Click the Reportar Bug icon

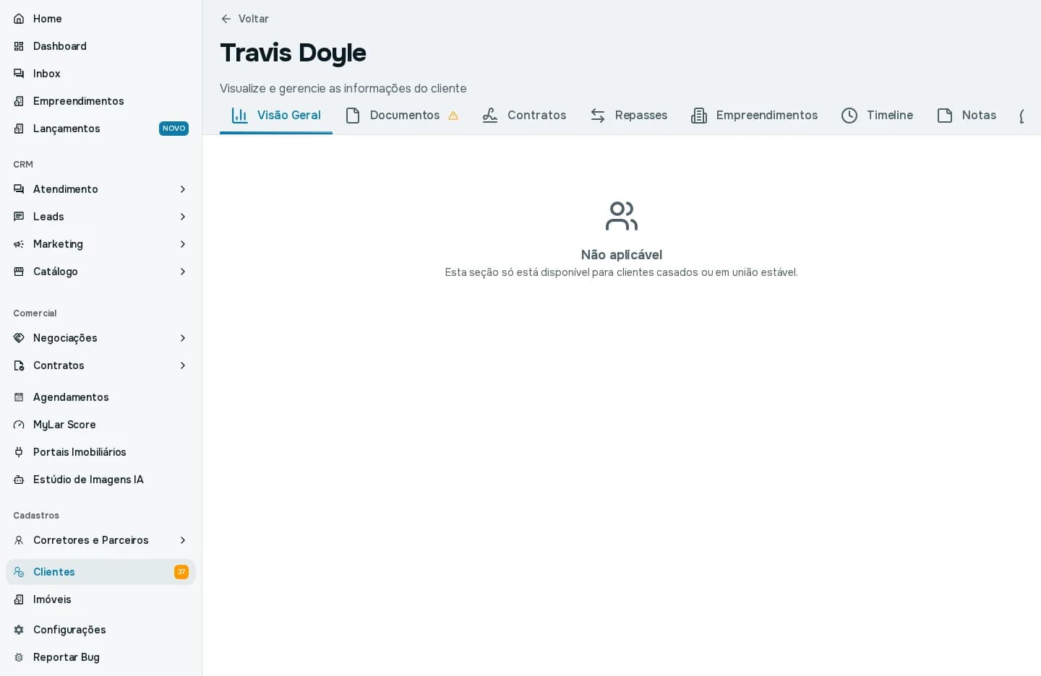[19, 657]
